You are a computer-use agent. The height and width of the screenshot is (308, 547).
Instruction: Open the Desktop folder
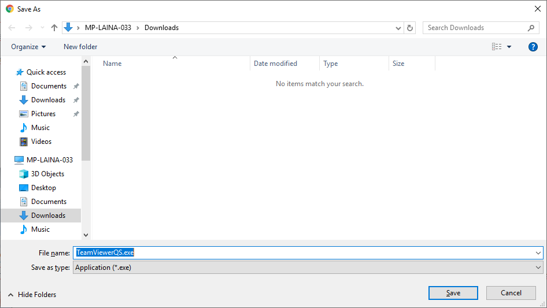(x=43, y=188)
